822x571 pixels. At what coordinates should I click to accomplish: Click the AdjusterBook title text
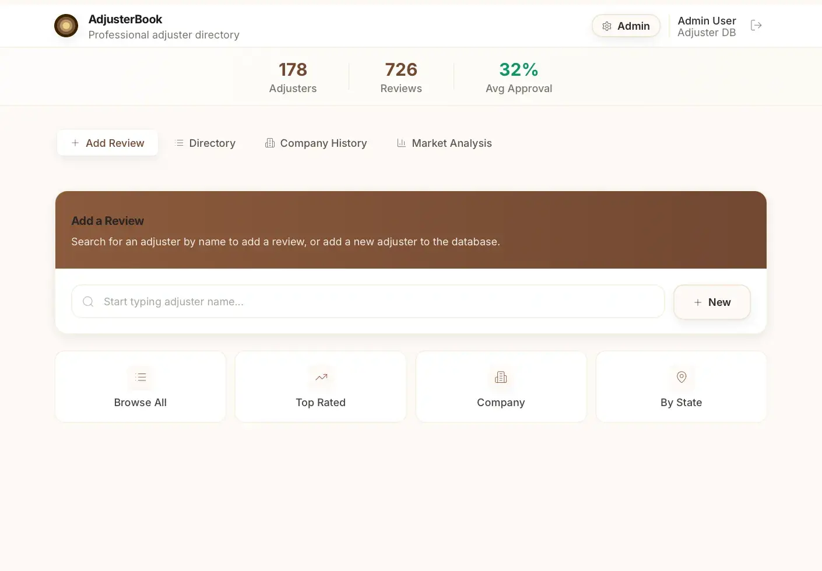click(125, 19)
